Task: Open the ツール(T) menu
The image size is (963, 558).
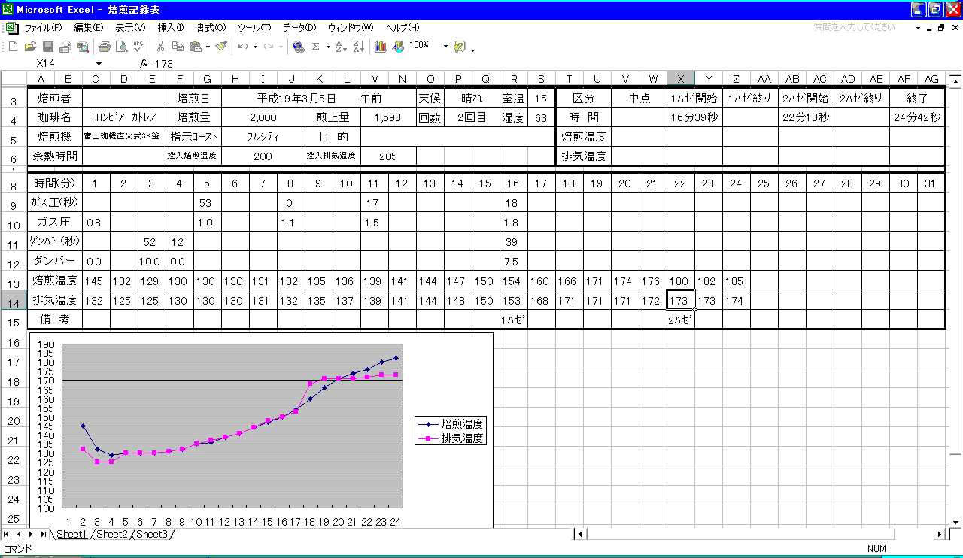Action: (254, 28)
